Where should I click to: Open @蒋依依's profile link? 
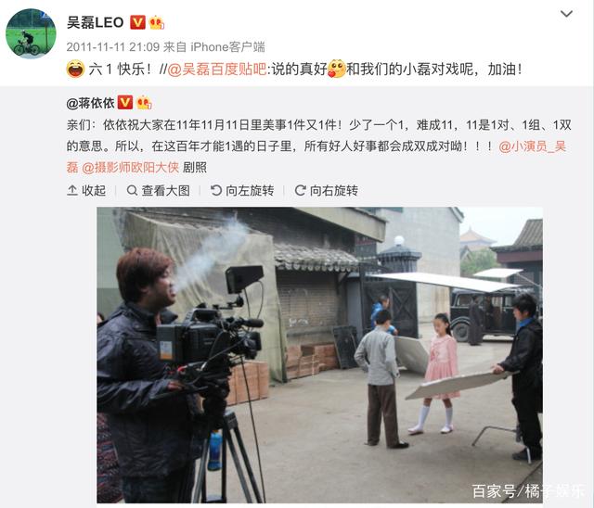(91, 103)
